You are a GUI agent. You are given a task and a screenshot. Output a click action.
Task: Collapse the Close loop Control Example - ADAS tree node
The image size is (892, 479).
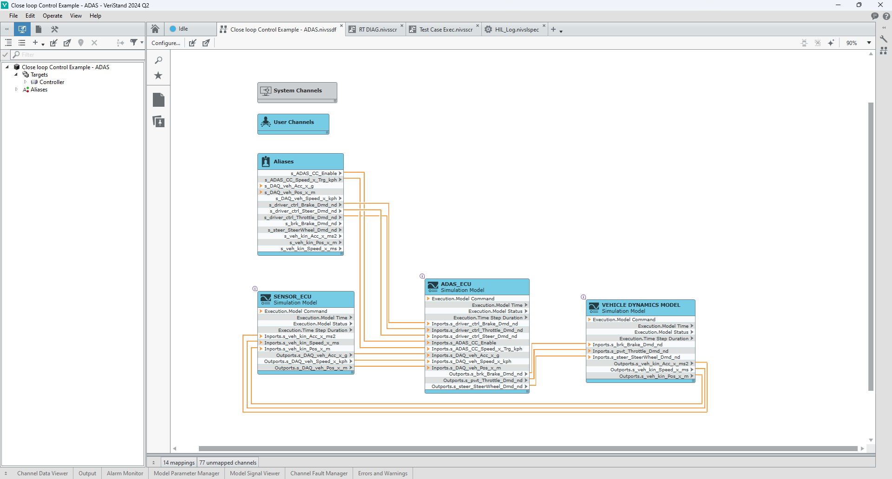7,67
